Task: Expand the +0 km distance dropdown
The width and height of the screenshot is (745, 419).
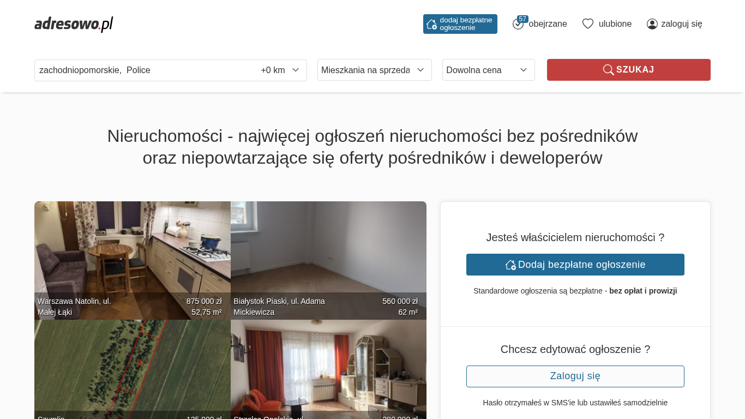Action: (280, 70)
